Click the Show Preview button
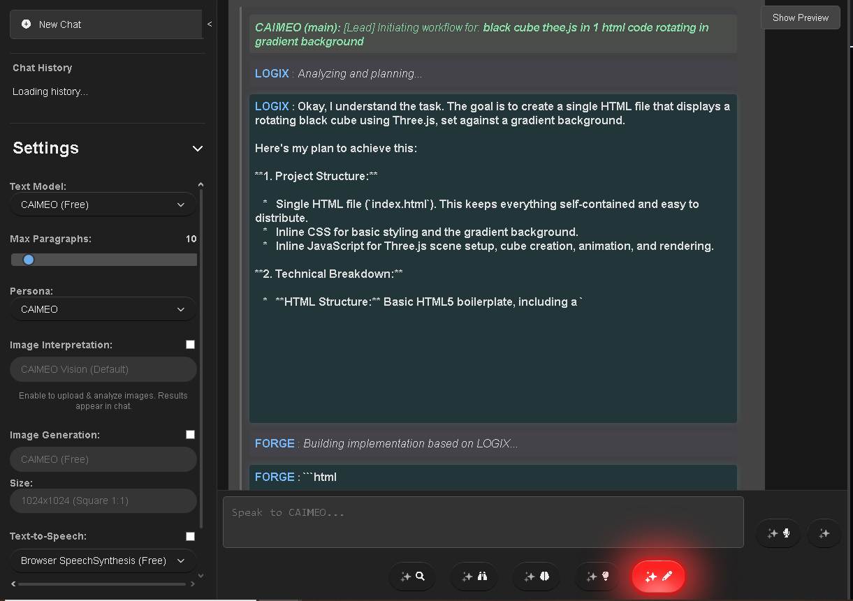 click(x=801, y=17)
